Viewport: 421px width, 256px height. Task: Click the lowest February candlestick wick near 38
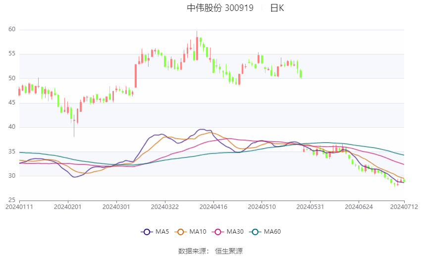[74, 126]
